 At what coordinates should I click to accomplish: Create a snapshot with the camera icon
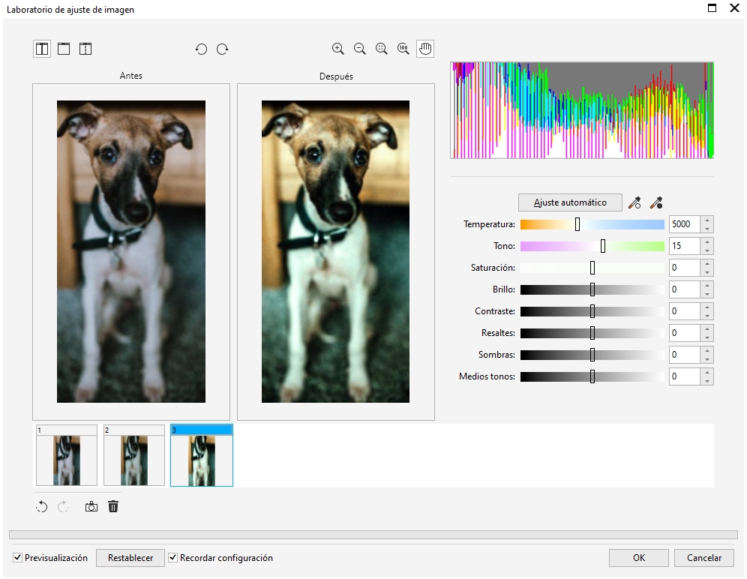(91, 507)
